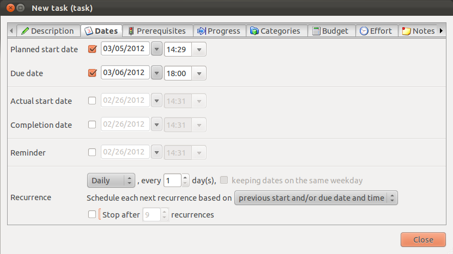Switch to the Effort tab
The height and width of the screenshot is (254, 453).
point(377,31)
